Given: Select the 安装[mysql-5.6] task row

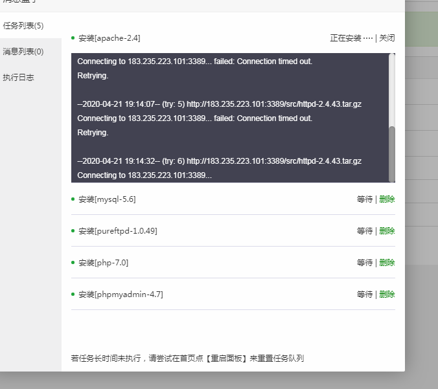Looking at the screenshot, I should pyautogui.click(x=233, y=199).
